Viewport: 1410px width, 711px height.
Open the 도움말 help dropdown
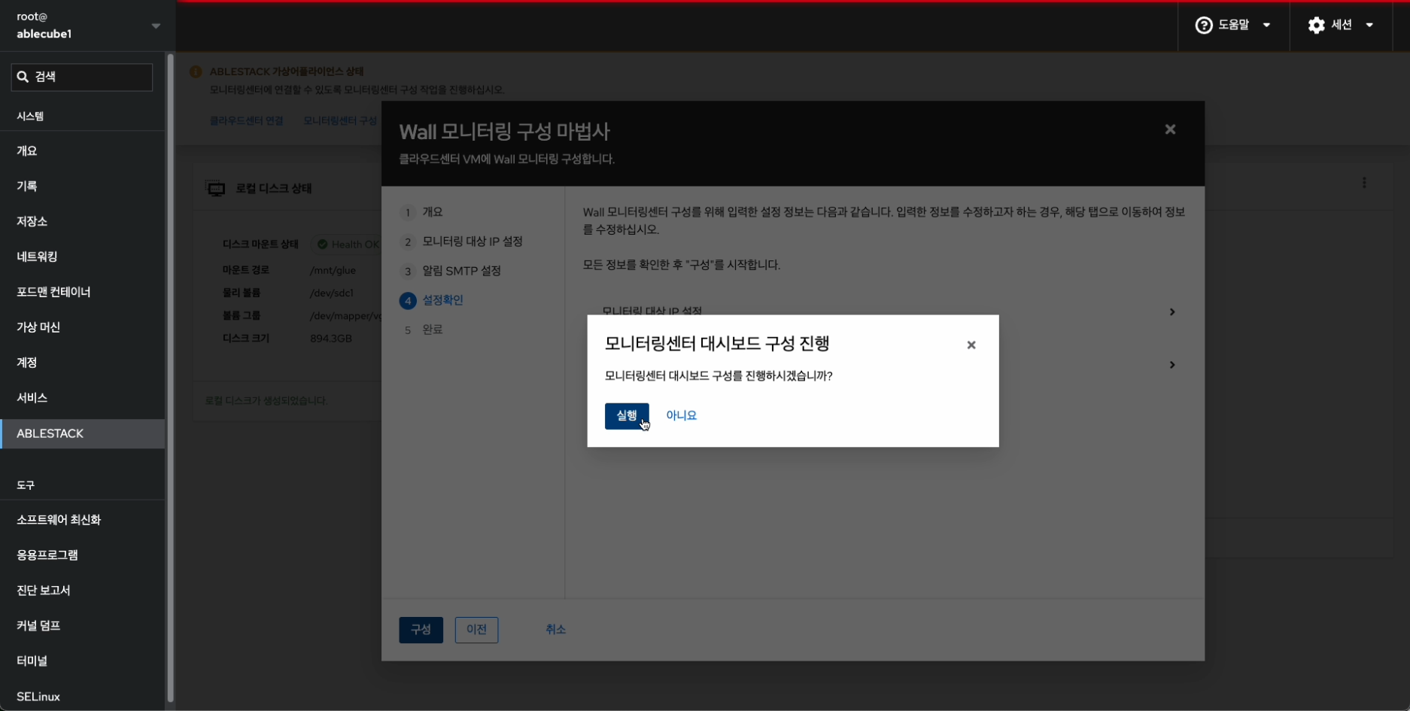1232,25
